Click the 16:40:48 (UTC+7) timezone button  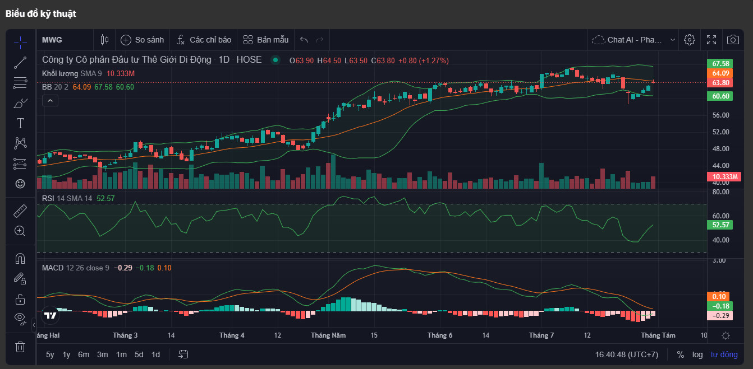(627, 354)
